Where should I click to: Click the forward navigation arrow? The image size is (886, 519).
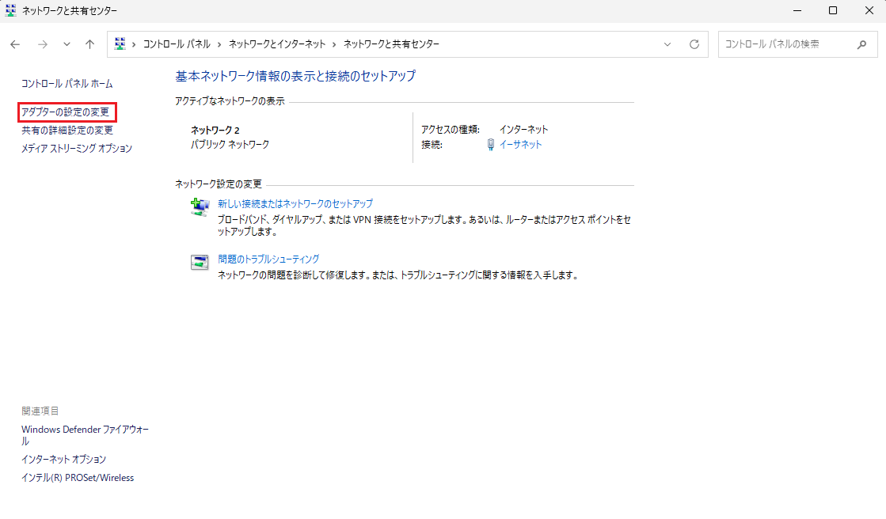pyautogui.click(x=42, y=44)
